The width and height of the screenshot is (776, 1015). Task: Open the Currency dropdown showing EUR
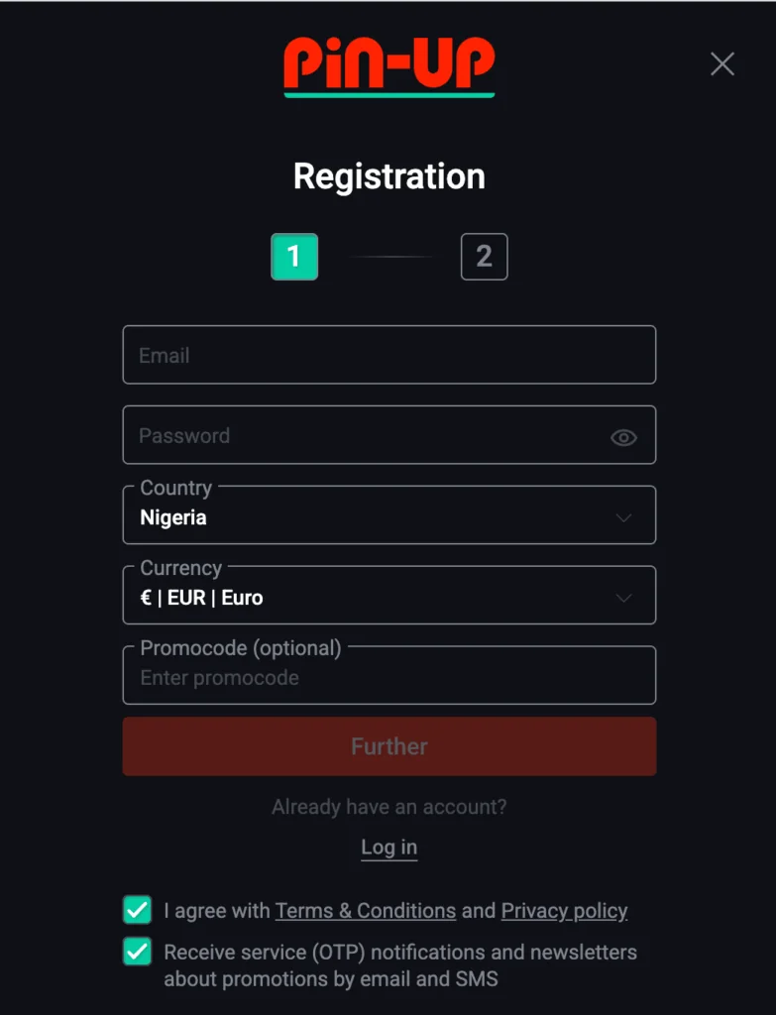click(x=388, y=596)
